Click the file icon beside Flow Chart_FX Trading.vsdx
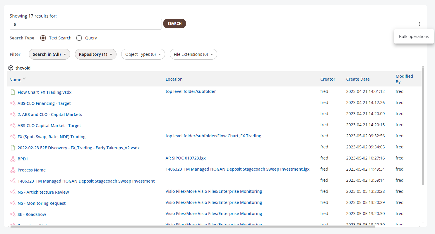This screenshot has width=435, height=234. (13, 92)
